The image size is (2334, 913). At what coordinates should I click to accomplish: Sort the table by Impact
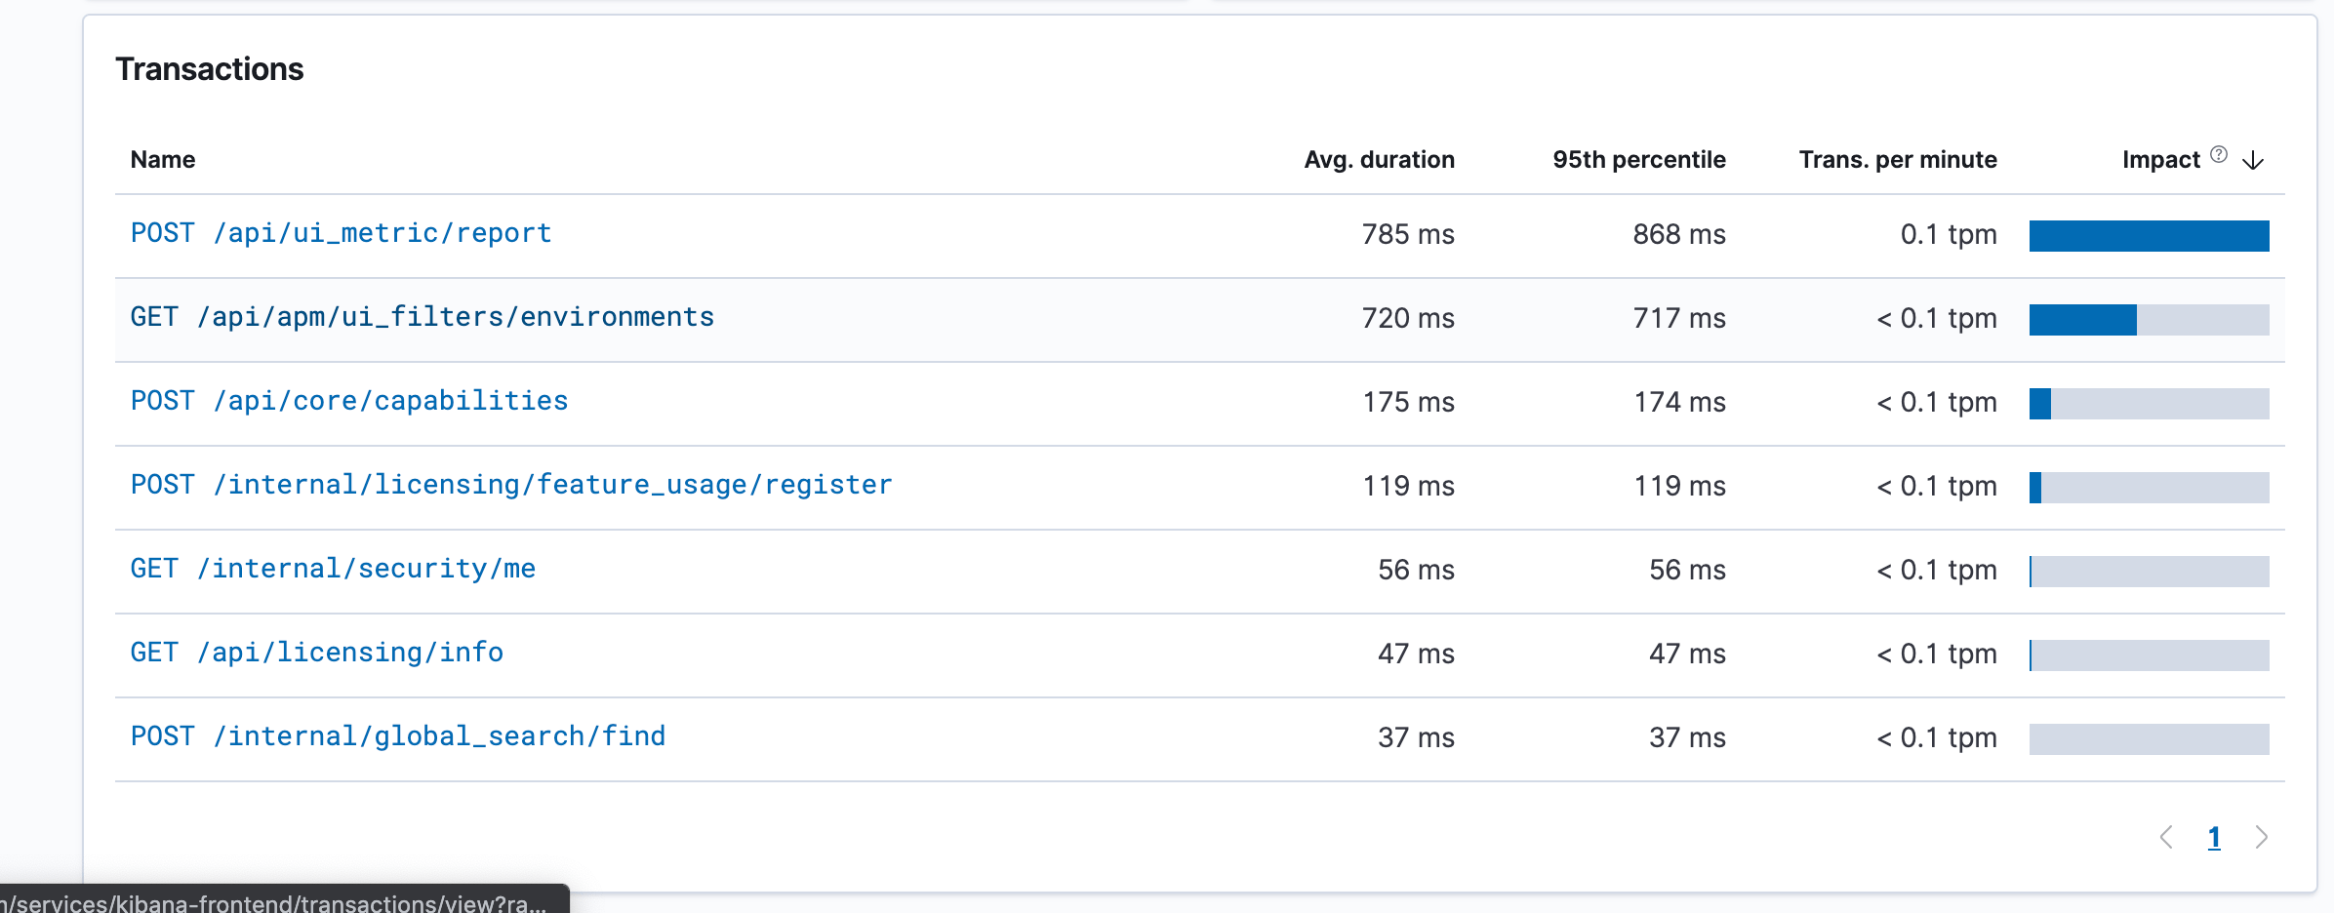coord(2162,159)
